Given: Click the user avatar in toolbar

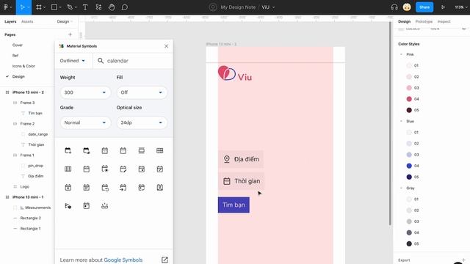Looking at the screenshot, I should click(x=407, y=7).
